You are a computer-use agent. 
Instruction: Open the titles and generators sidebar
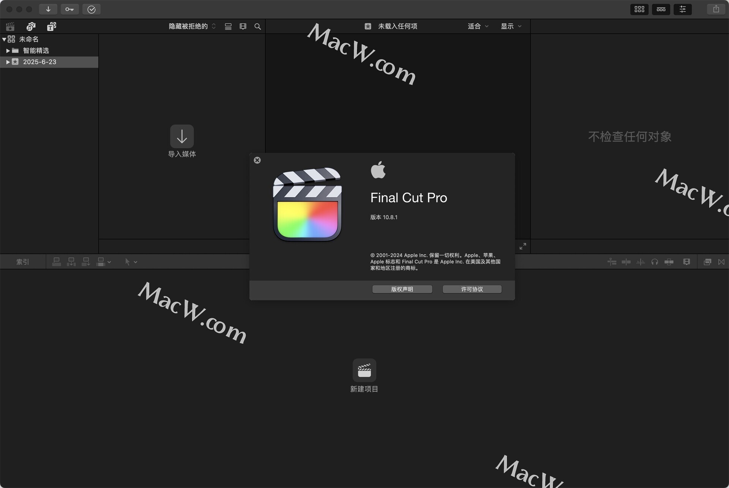(51, 26)
